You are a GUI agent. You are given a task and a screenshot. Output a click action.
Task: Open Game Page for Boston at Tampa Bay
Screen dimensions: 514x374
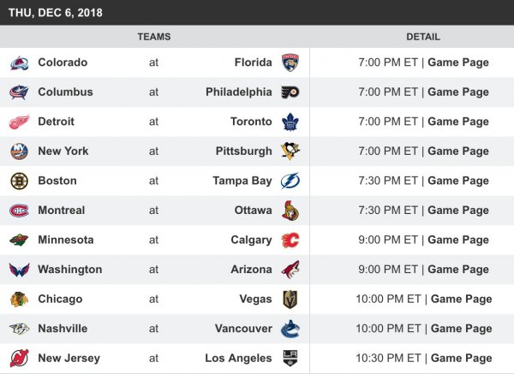pos(457,181)
